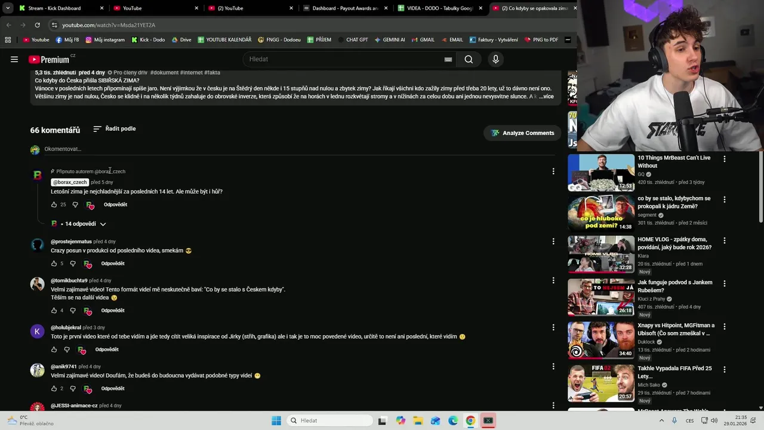Open Windows Start menu
The width and height of the screenshot is (764, 430).
coord(276,420)
